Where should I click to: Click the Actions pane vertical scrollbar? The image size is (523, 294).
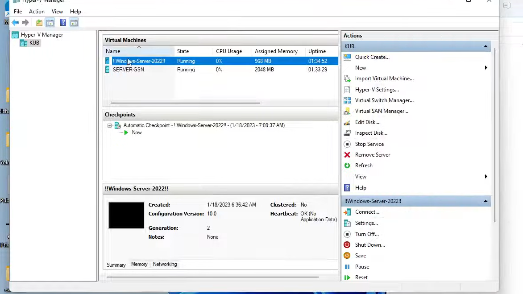[495, 135]
